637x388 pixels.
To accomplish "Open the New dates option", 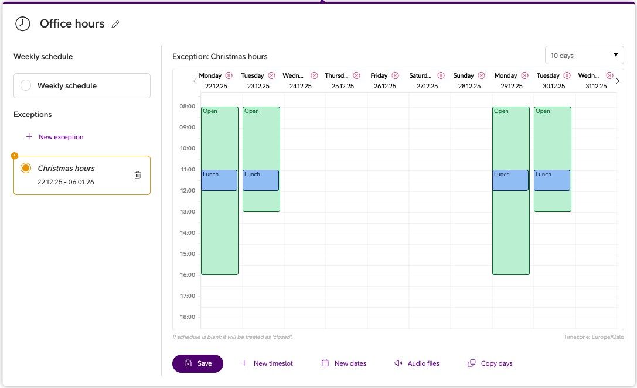I will pos(343,363).
